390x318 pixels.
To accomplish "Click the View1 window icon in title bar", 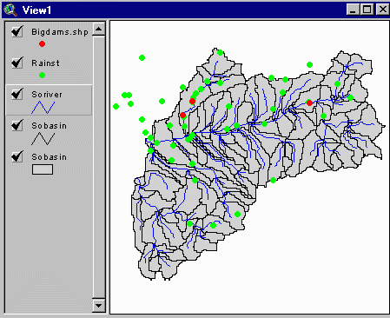I will [x=10, y=10].
